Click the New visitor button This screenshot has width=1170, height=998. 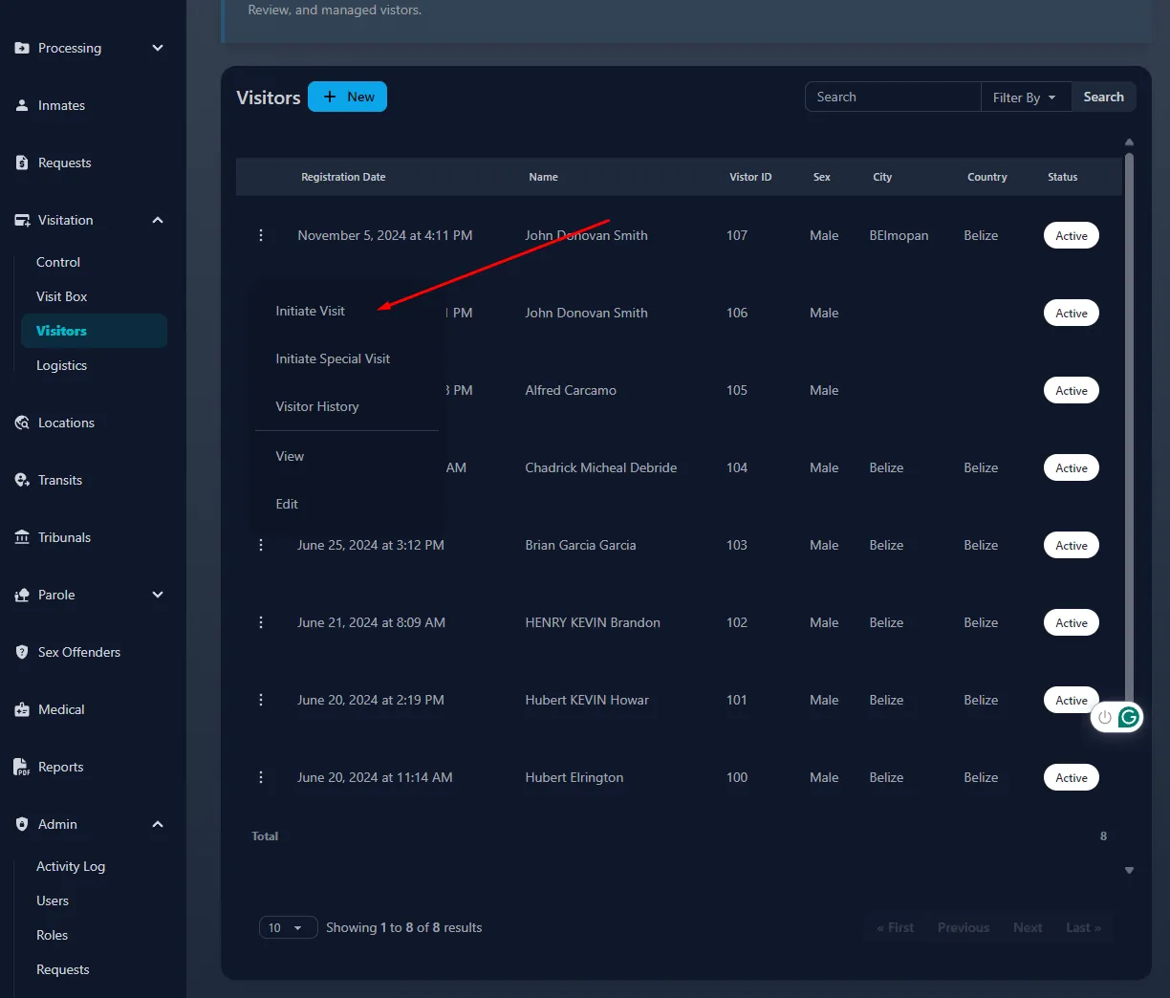[x=348, y=98]
